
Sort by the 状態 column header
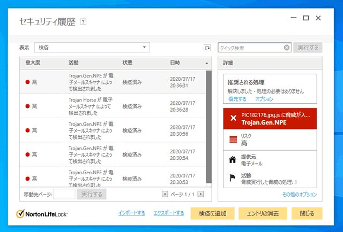(x=128, y=63)
